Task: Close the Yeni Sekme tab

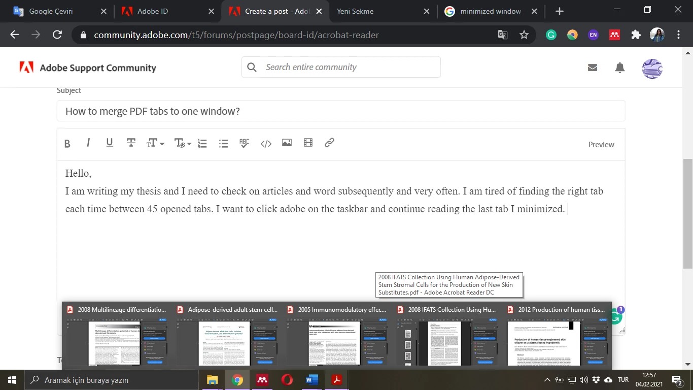Action: coord(427,11)
